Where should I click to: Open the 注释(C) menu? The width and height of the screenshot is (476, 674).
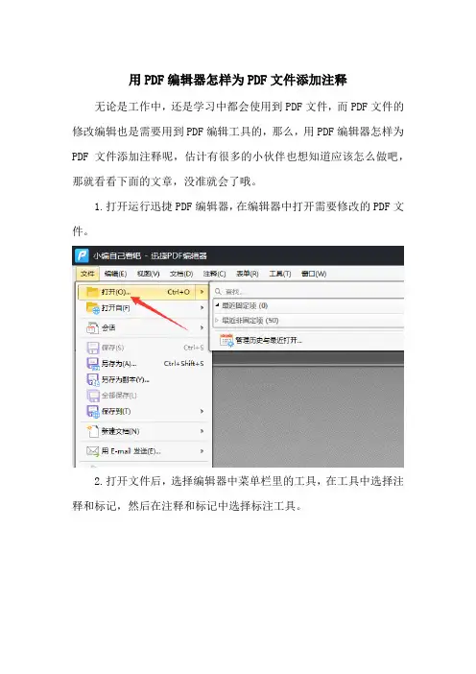pyautogui.click(x=214, y=274)
